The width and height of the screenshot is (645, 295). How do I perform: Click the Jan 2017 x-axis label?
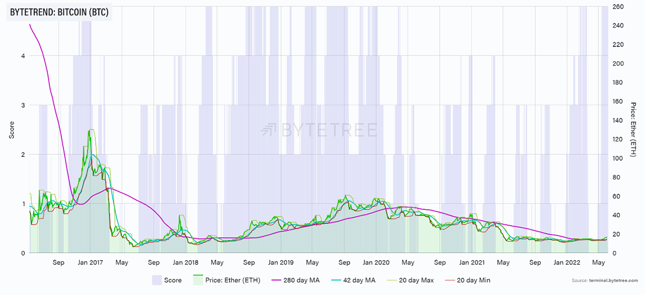click(x=90, y=262)
